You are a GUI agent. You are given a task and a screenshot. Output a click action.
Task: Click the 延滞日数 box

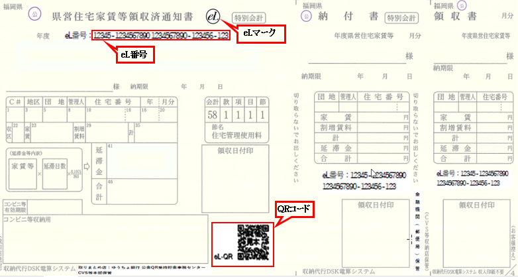point(55,174)
